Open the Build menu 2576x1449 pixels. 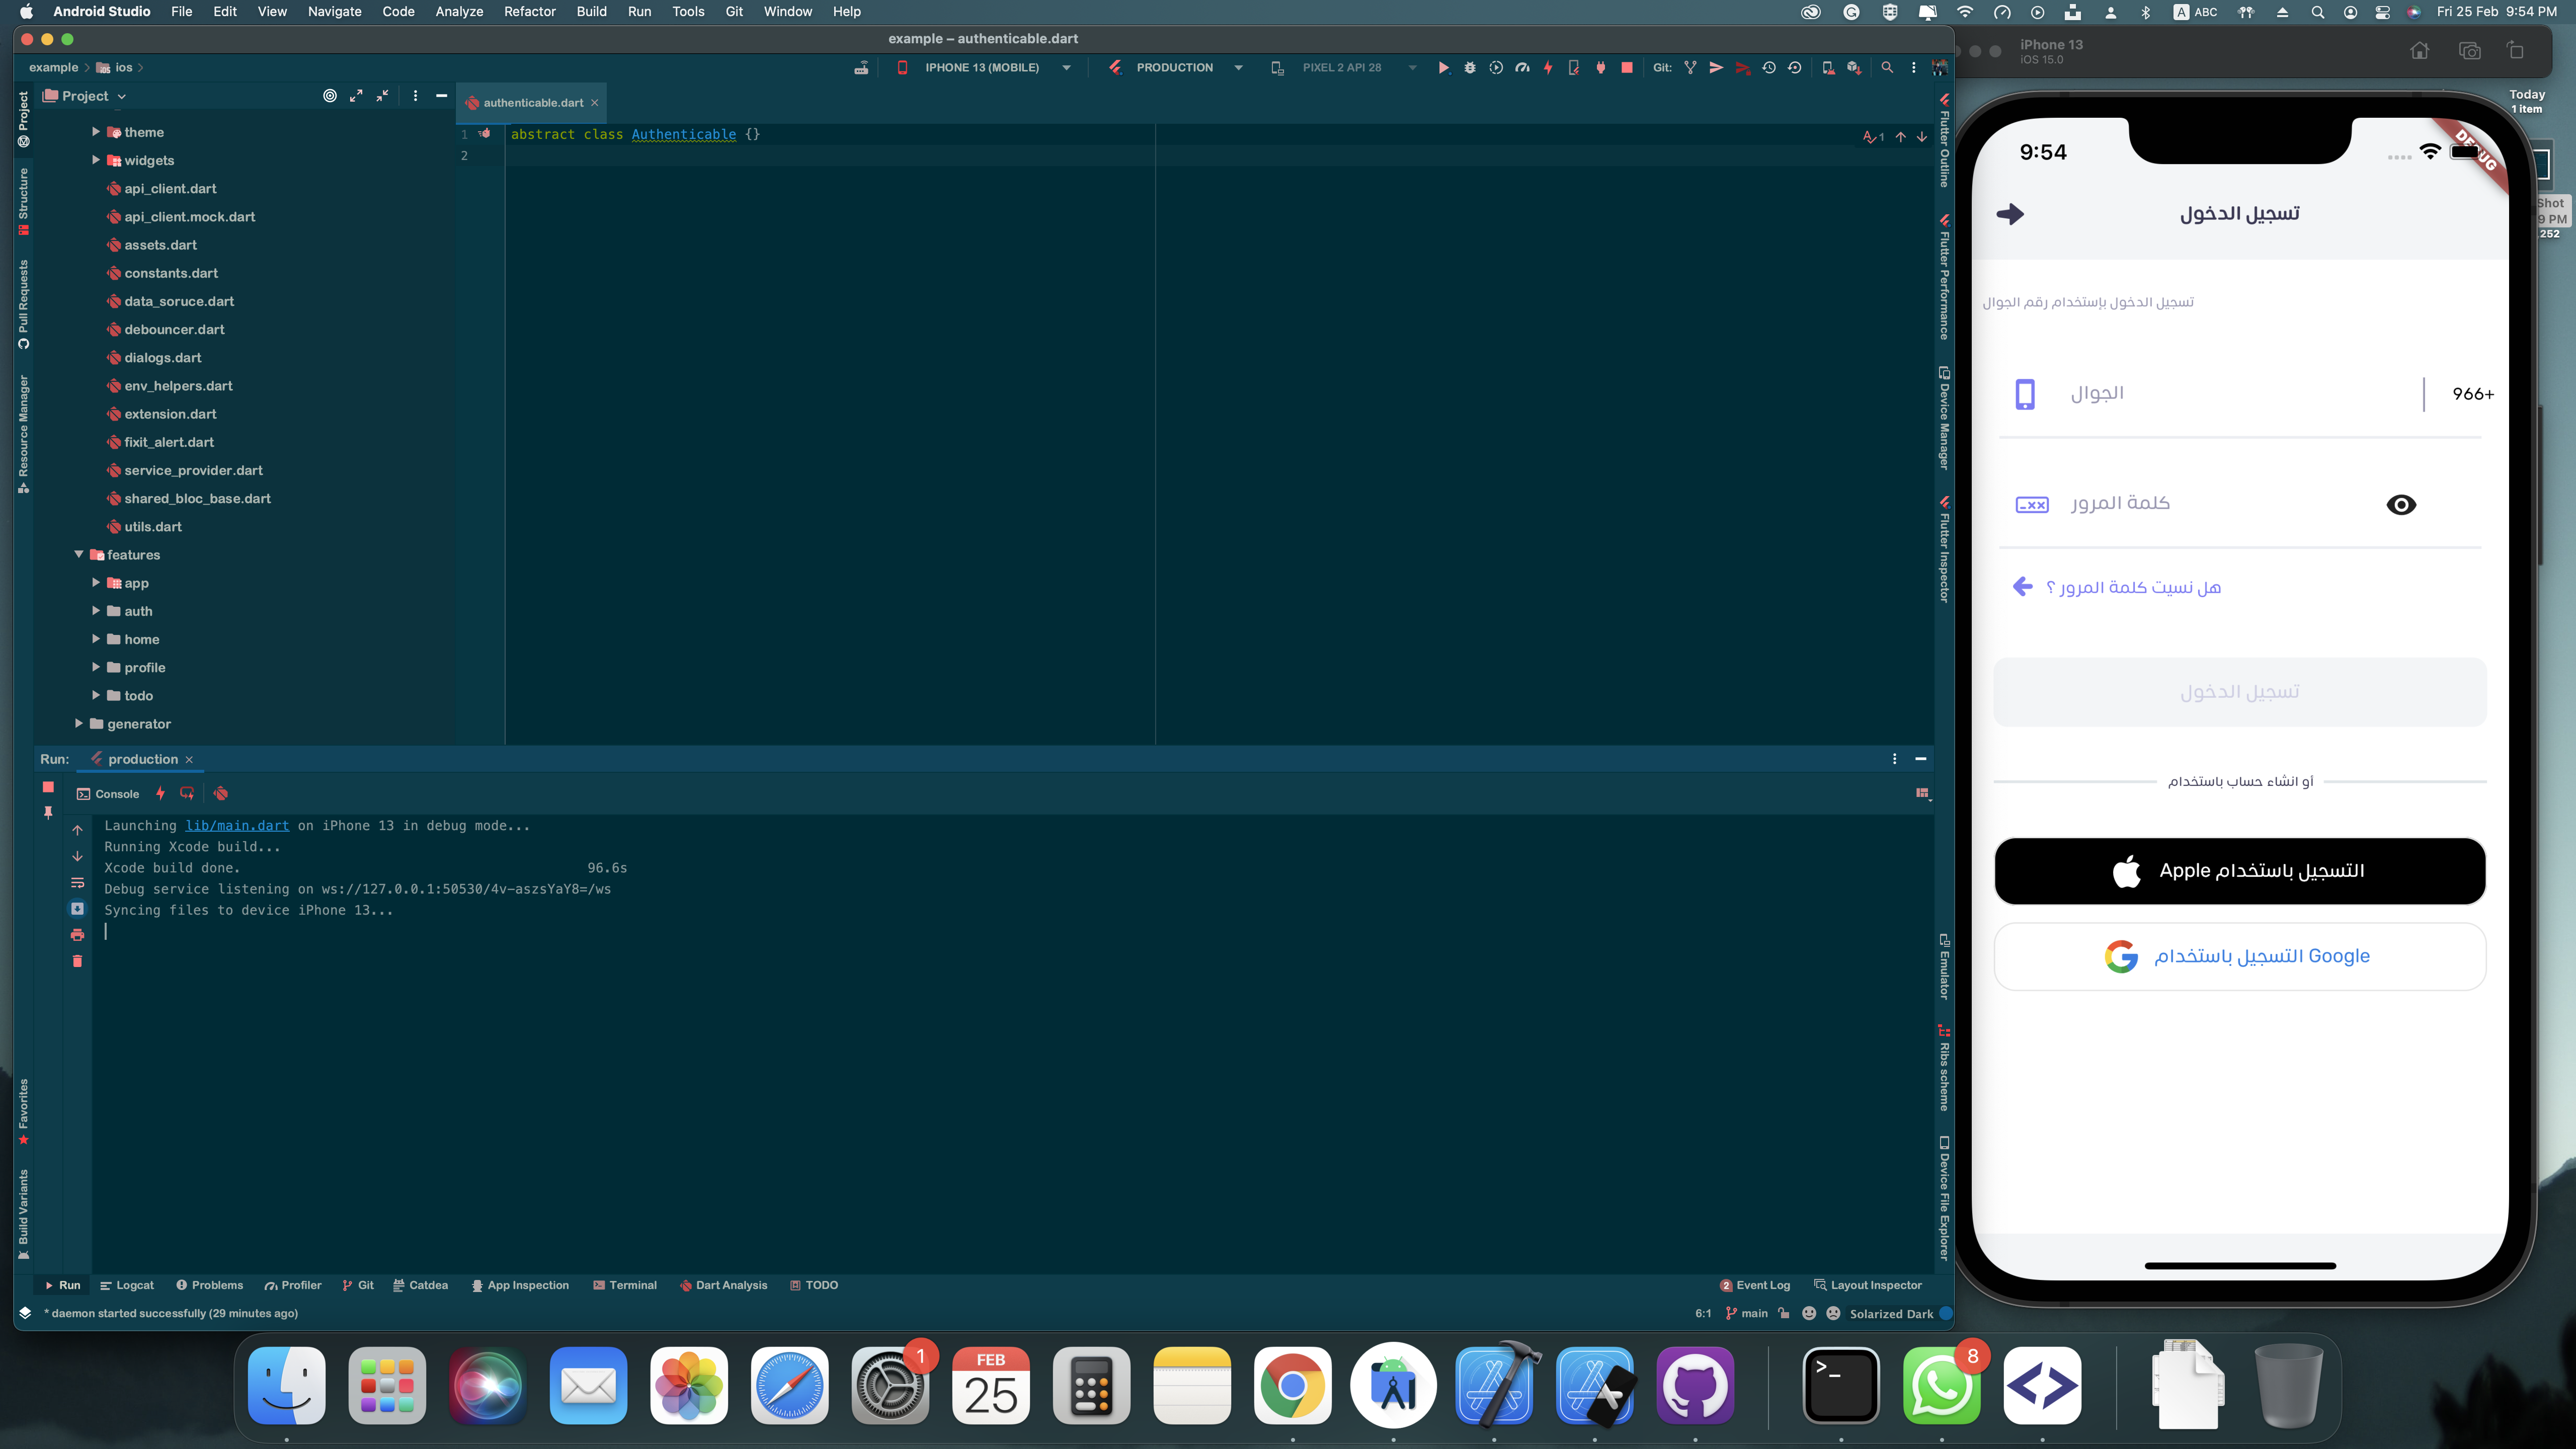click(591, 12)
